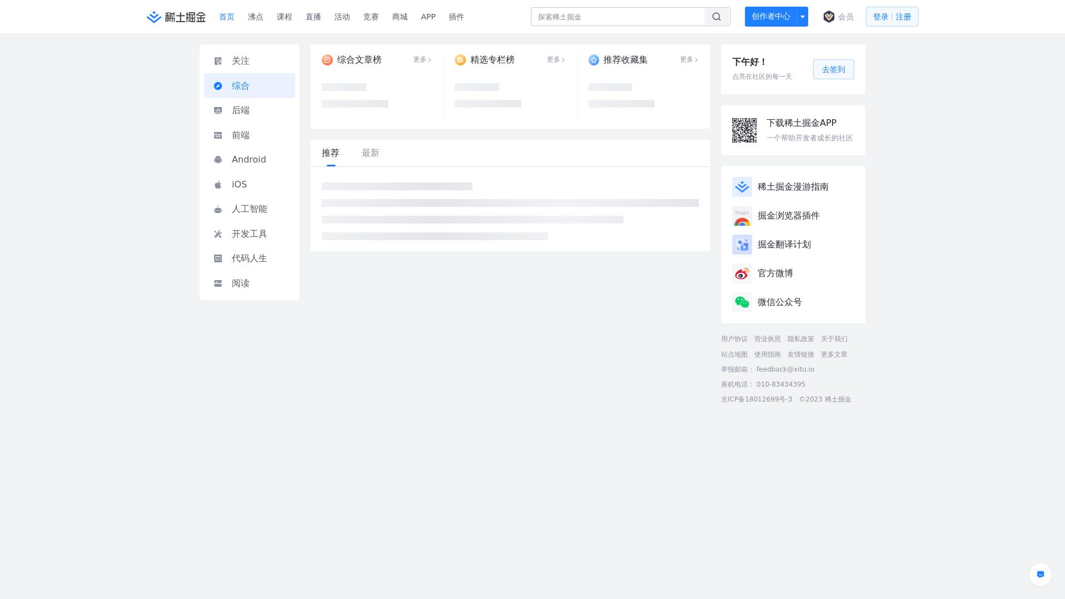The width and height of the screenshot is (1065, 599).
Task: Click the 隐私政策 footer link
Action: 801,339
